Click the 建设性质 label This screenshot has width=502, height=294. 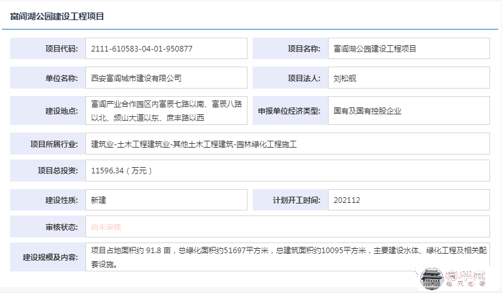62,200
